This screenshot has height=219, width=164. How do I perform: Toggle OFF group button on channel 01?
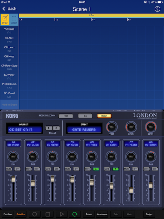(x=17, y=169)
